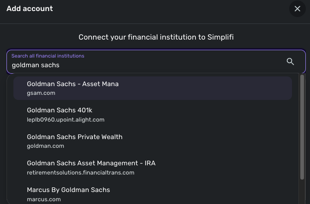This screenshot has height=204, width=310.
Task: Click the leplb0960.upoint.alight.com domain
Action: [x=66, y=120]
